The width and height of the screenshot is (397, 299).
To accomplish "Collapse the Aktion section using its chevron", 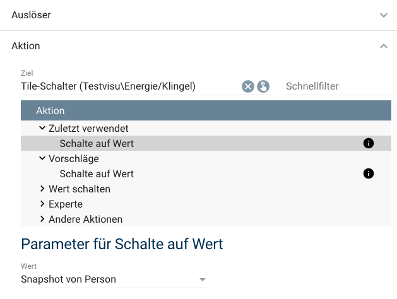I will 384,46.
